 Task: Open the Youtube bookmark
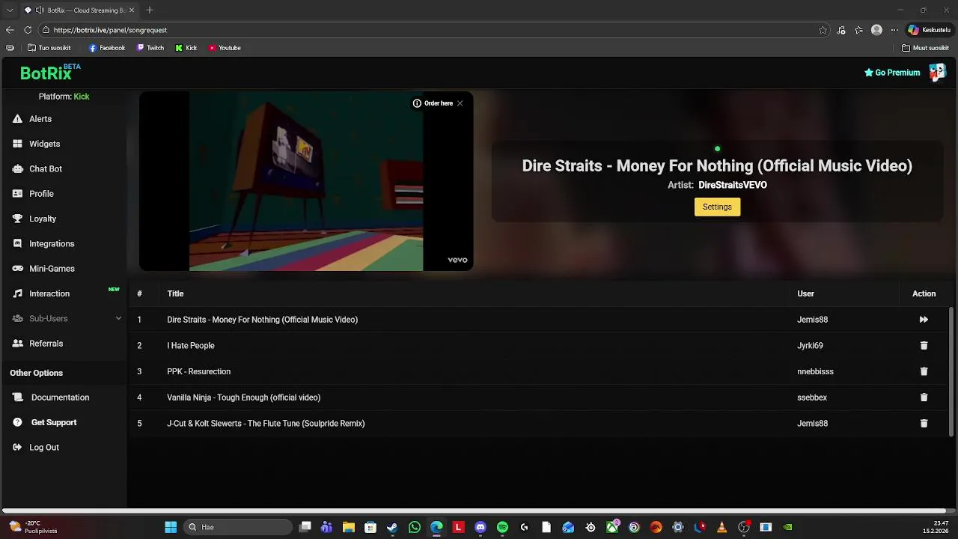pyautogui.click(x=225, y=48)
